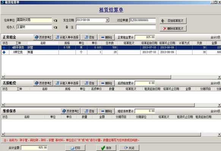Open 历史参考 in 正常租金 section
The height and width of the screenshot is (151, 221).
43,37
